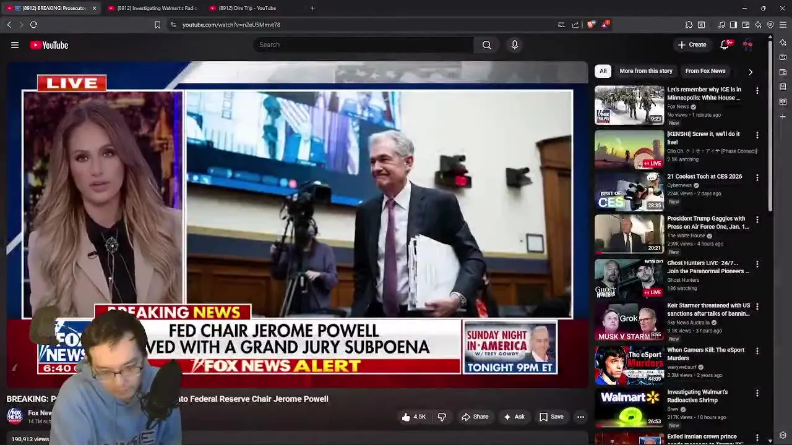Screen dimensions: 792x445
Task: Open the browser main menu
Action: tap(783, 25)
